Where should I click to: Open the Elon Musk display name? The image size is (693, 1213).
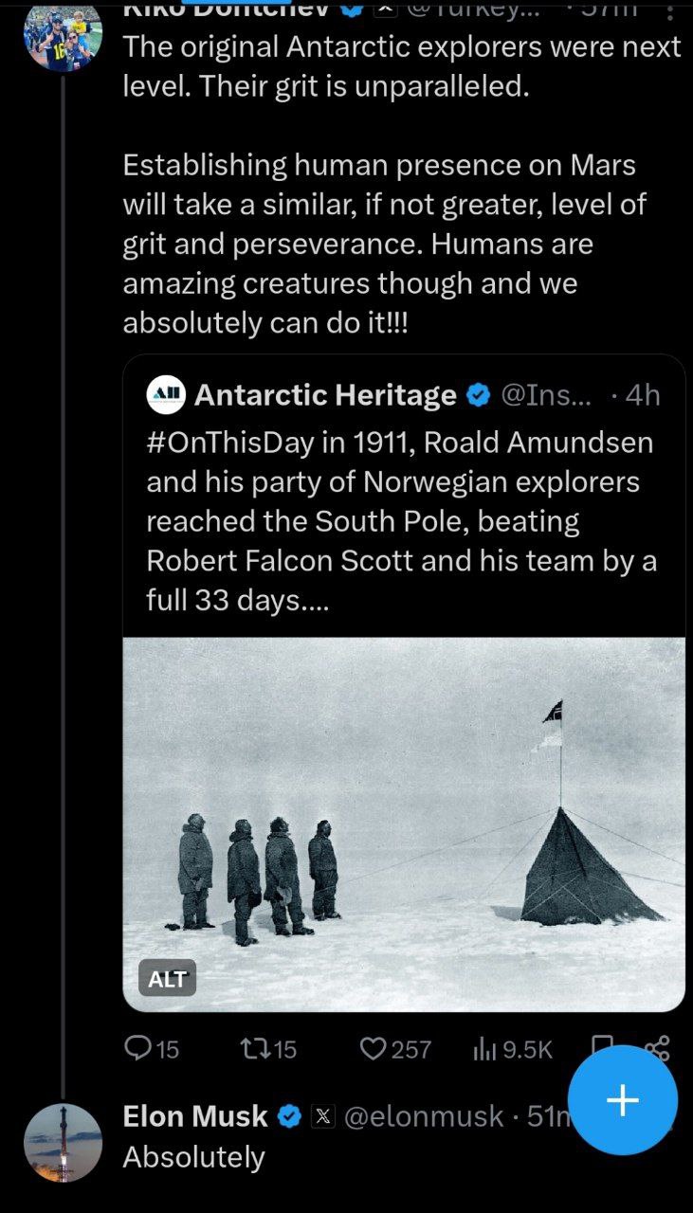tap(195, 1116)
